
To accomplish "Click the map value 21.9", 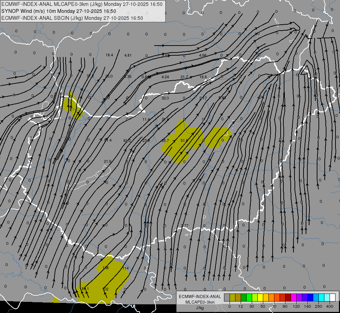I will (108, 161).
